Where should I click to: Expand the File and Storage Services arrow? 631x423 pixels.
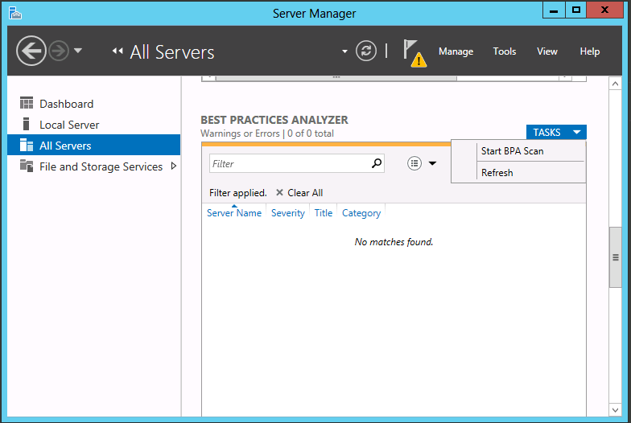point(173,166)
